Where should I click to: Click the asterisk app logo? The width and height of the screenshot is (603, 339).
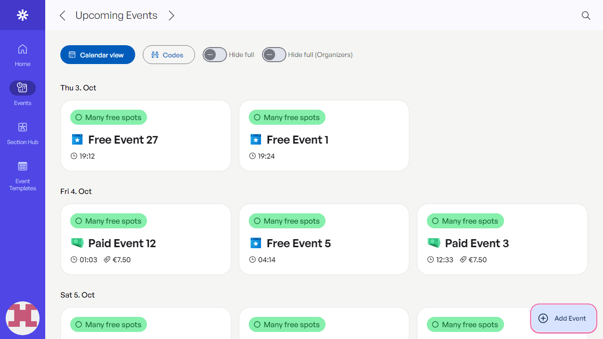point(22,15)
